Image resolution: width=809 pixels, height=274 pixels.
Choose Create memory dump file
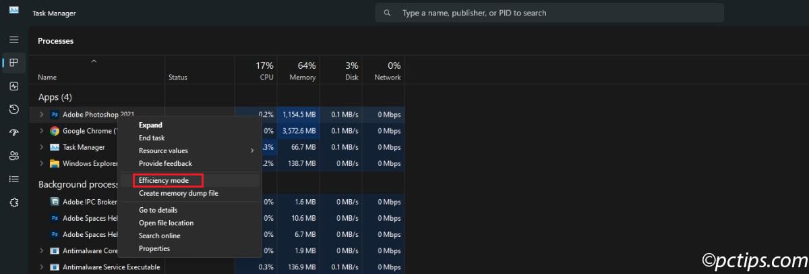[179, 193]
